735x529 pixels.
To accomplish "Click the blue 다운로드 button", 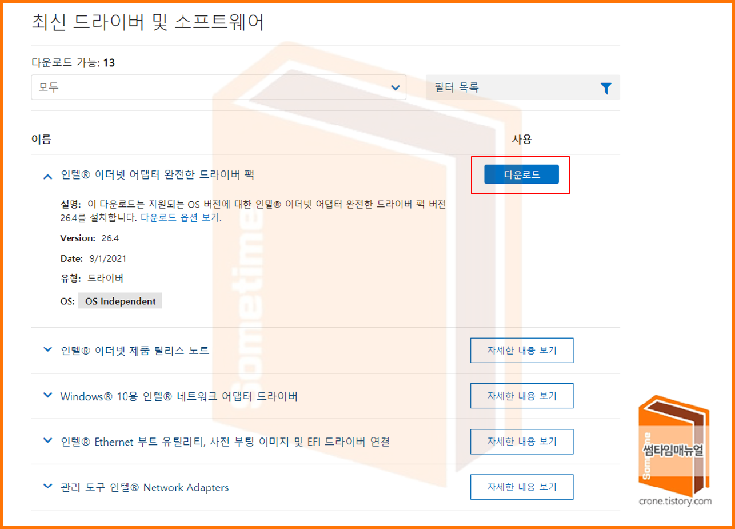I will (521, 174).
